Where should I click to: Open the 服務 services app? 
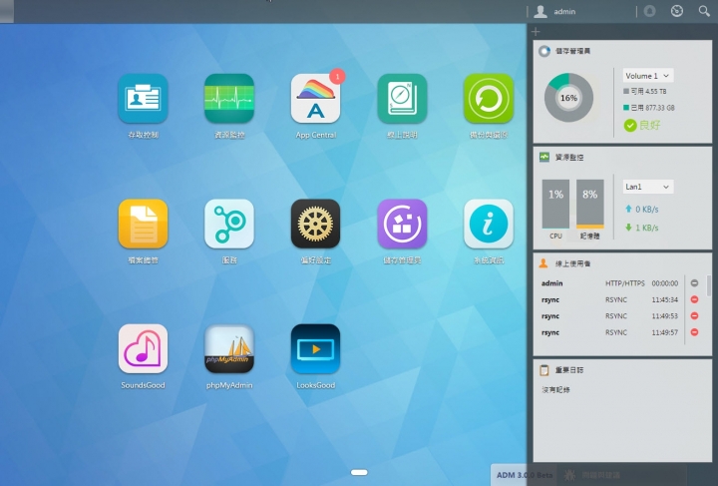[229, 224]
